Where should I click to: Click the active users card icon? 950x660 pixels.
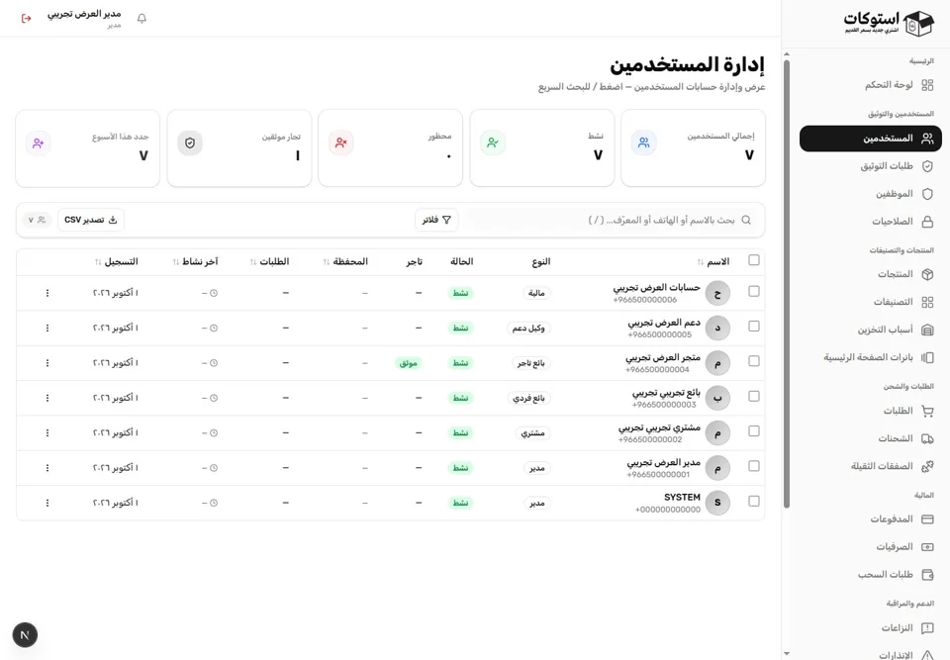[x=493, y=142]
